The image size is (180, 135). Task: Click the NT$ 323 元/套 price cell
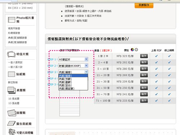click(x=125, y=56)
